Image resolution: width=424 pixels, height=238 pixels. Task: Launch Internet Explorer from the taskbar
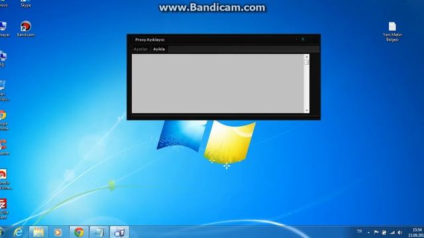[19, 232]
